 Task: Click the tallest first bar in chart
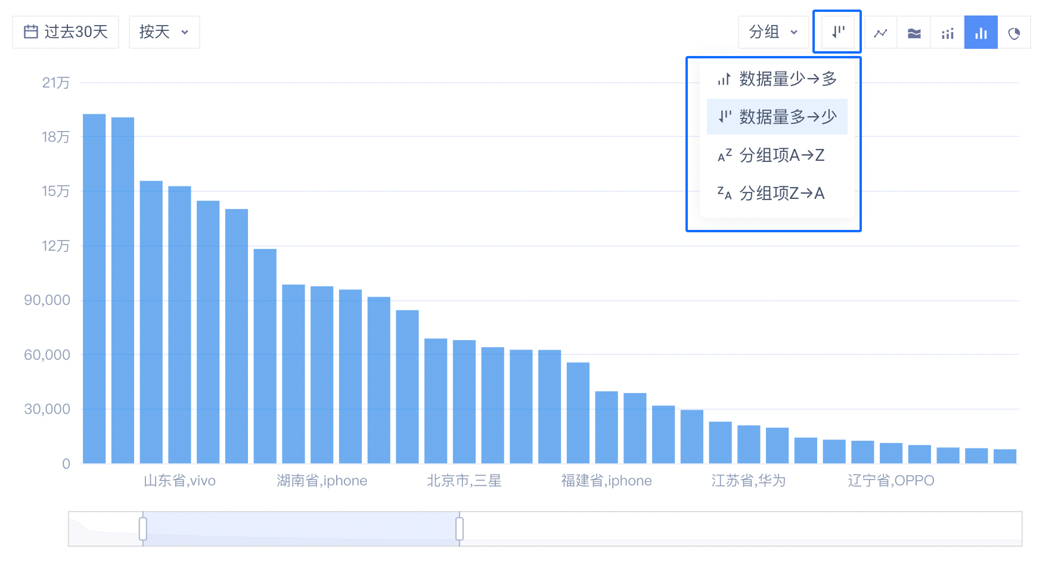[94, 289]
